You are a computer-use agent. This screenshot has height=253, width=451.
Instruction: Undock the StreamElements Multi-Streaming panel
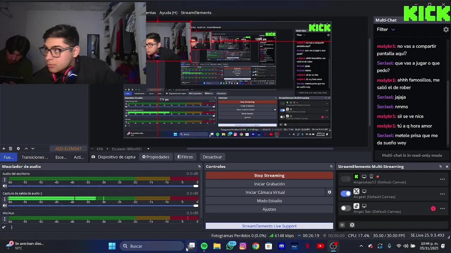point(440,167)
